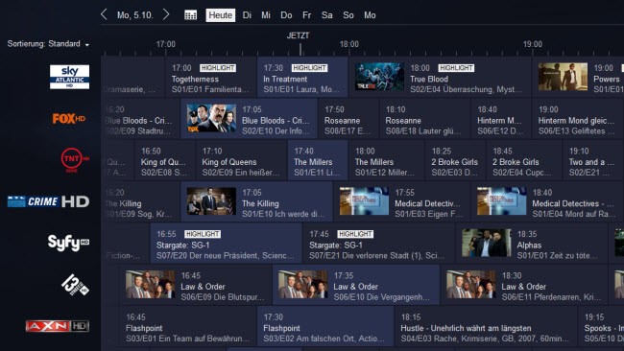Click Law & Order 16:45 thumbnail
Screen dimensions: 624x351
pyautogui.click(x=150, y=284)
